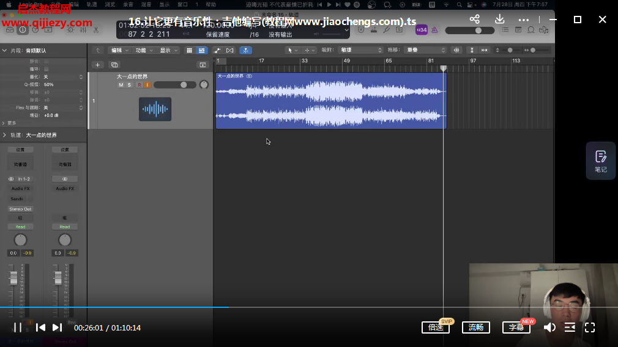Switch to grid view icon
Screen dimensions: 618x347
pos(190,50)
